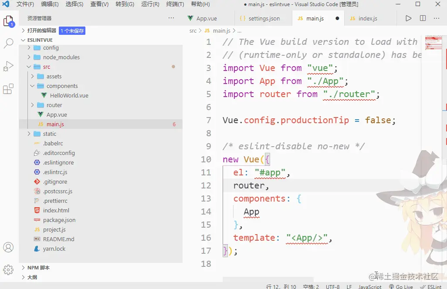Open editor more actions ellipsis
This screenshot has height=289, width=447.
(x=437, y=18)
